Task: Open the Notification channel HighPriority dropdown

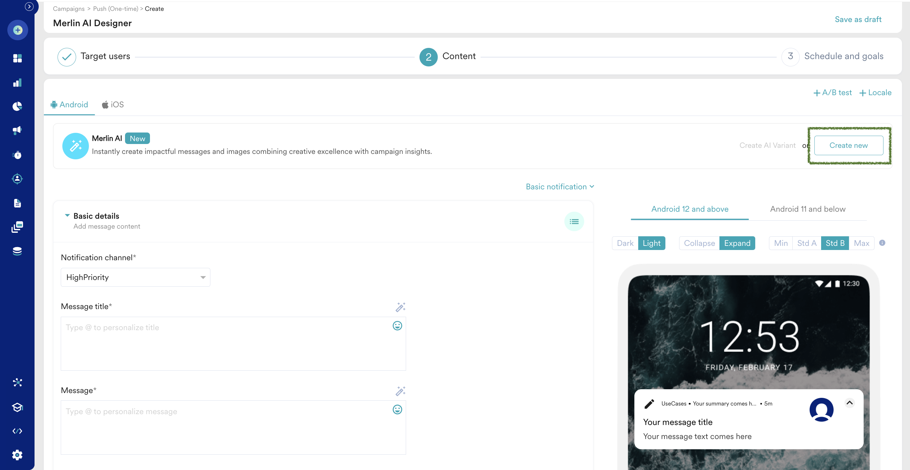Action: pyautogui.click(x=135, y=277)
